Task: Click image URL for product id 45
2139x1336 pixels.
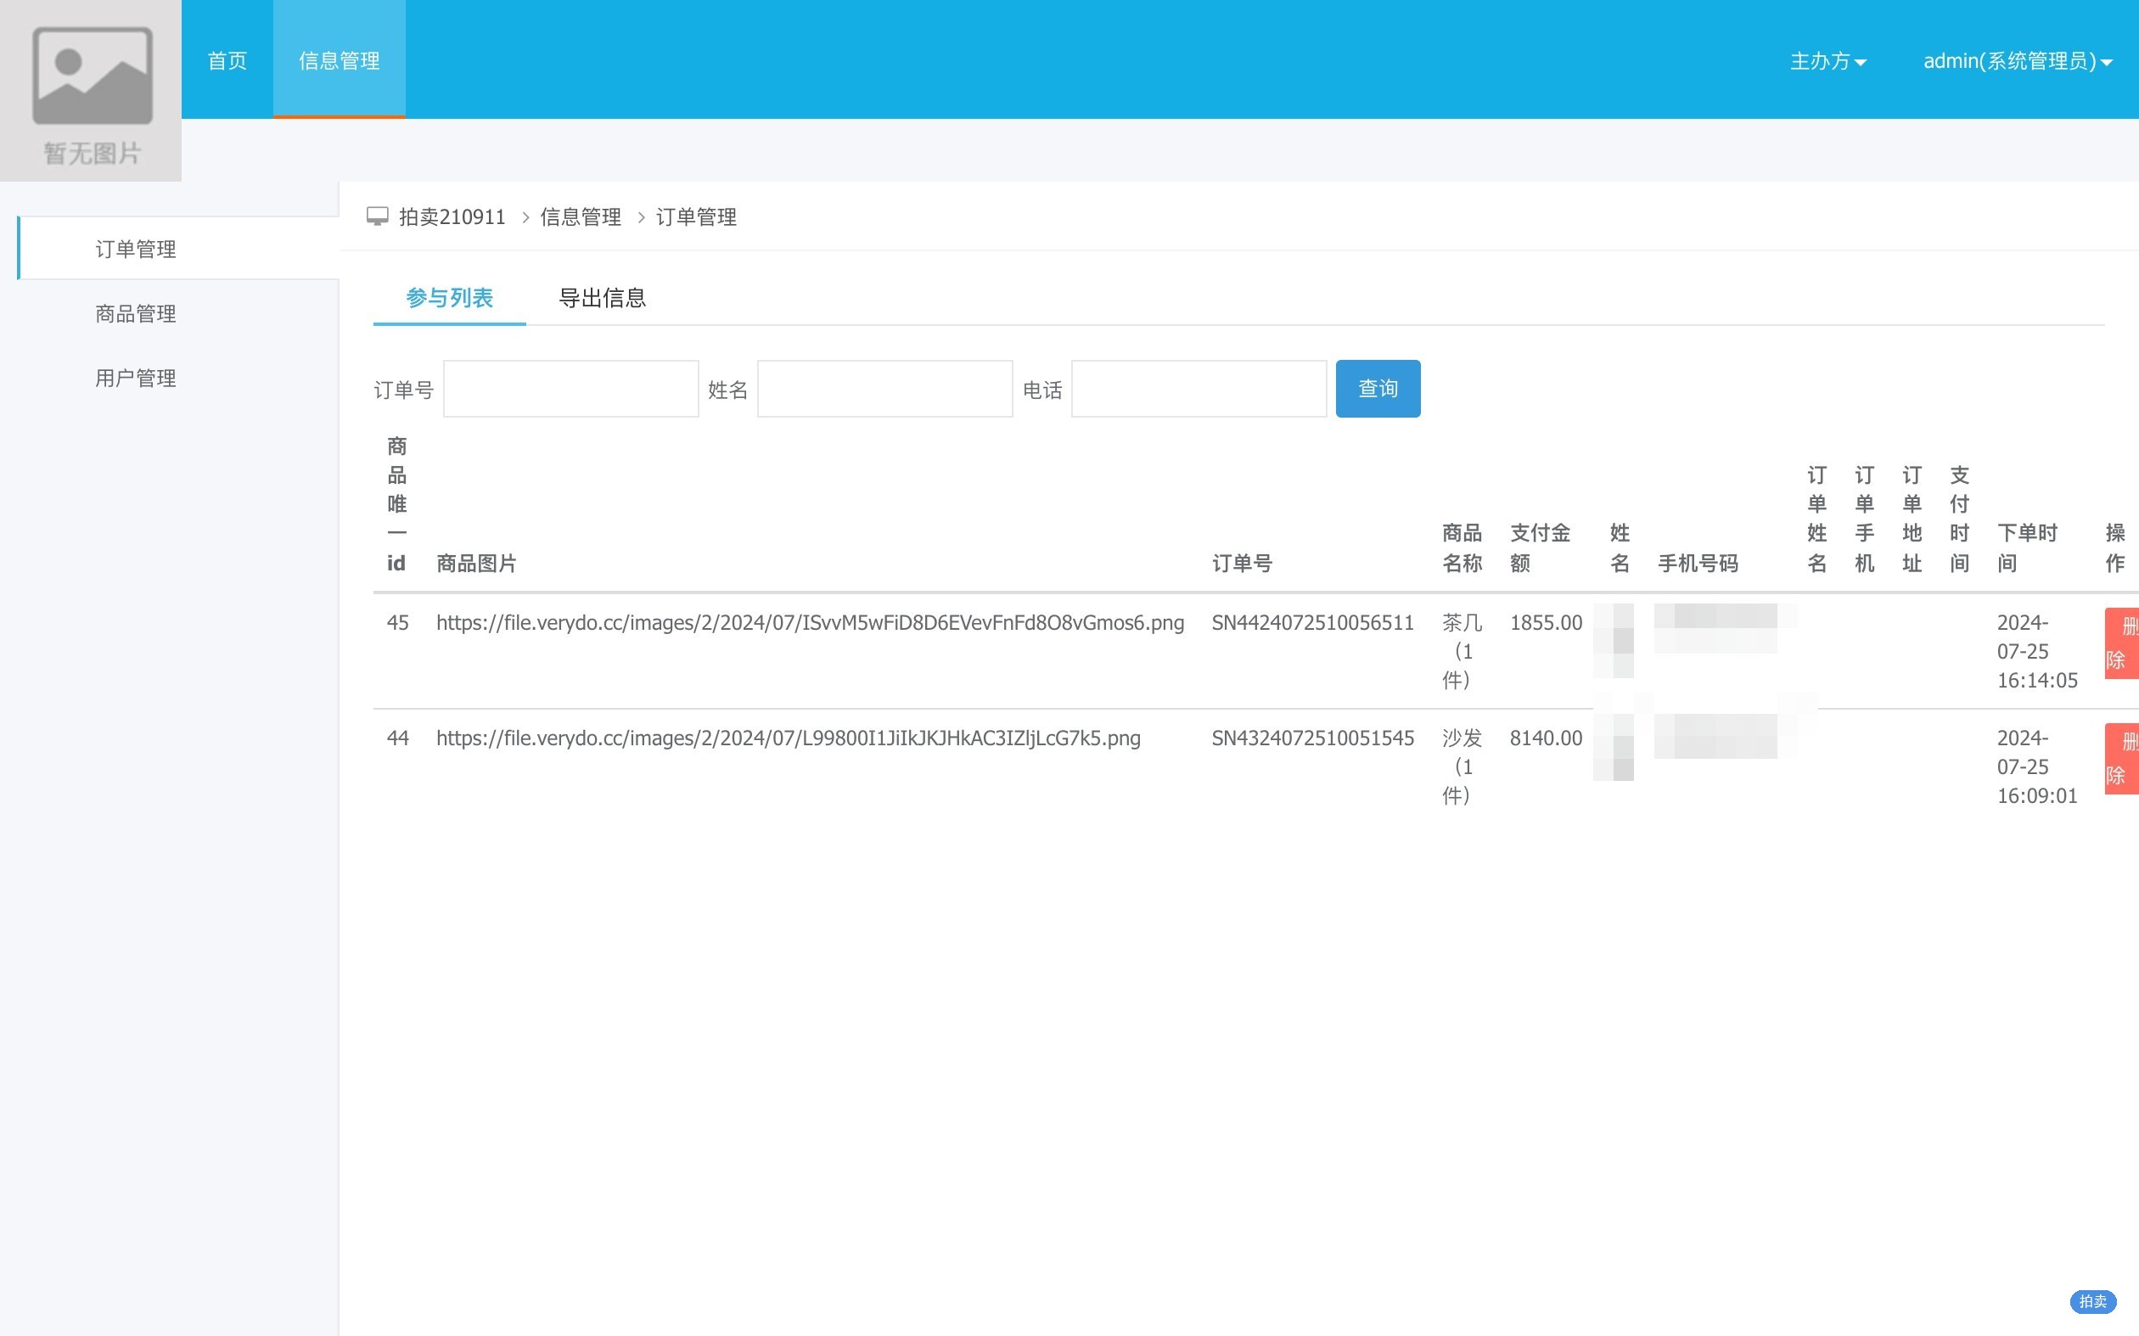Action: click(x=810, y=623)
